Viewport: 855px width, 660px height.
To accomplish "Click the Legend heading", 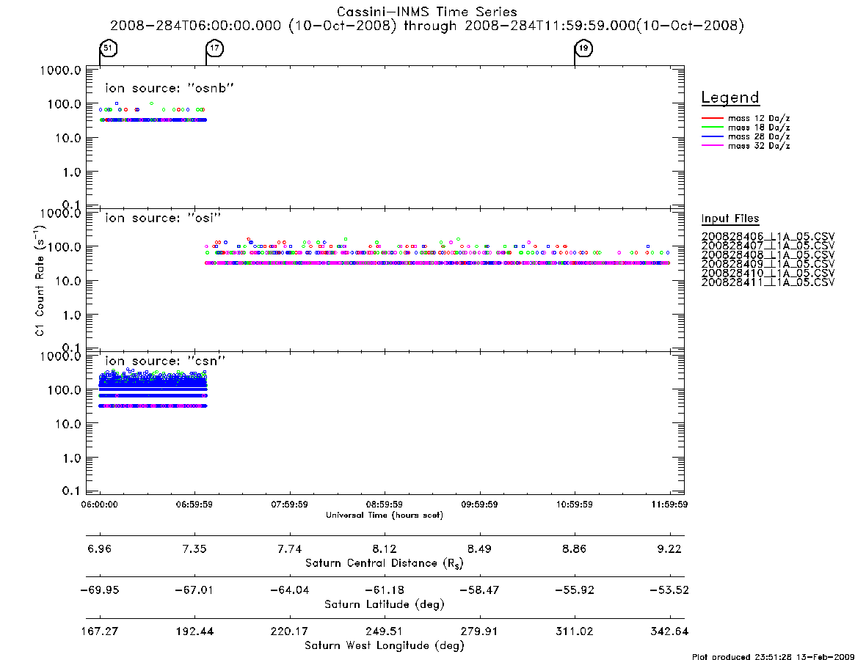I will (730, 98).
